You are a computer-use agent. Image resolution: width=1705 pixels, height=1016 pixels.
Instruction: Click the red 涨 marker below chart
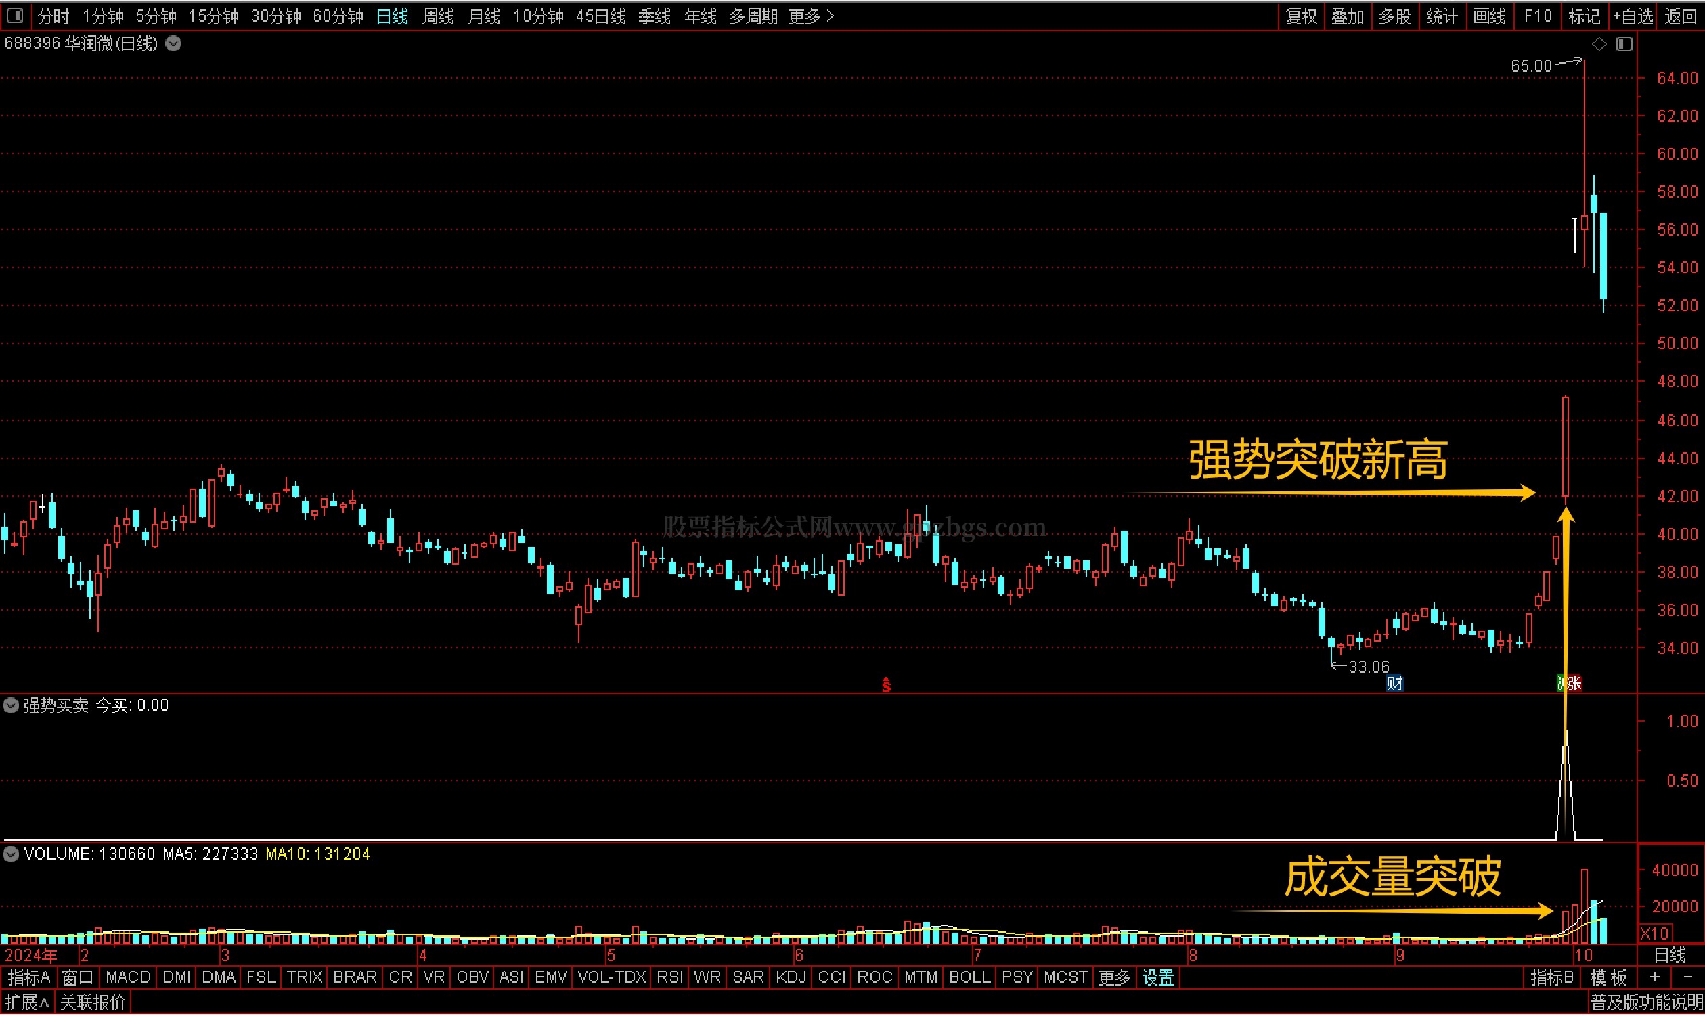[x=1574, y=684]
